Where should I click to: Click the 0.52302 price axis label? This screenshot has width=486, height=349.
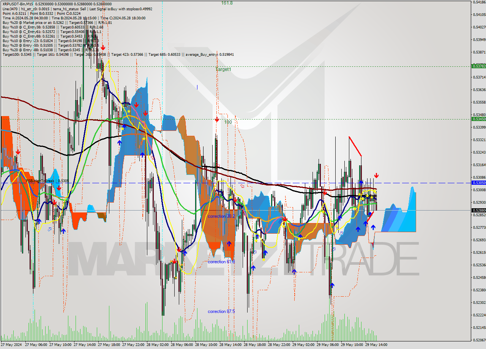tap(480, 302)
